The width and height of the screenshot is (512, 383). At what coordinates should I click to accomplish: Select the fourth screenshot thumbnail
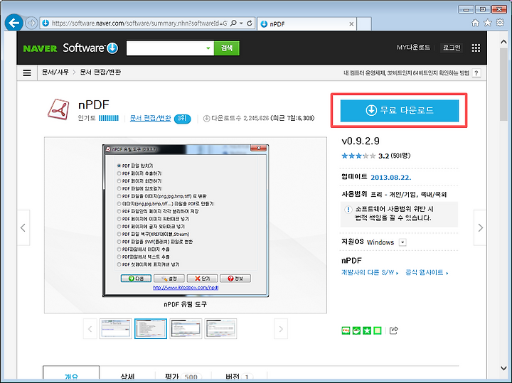point(220,328)
